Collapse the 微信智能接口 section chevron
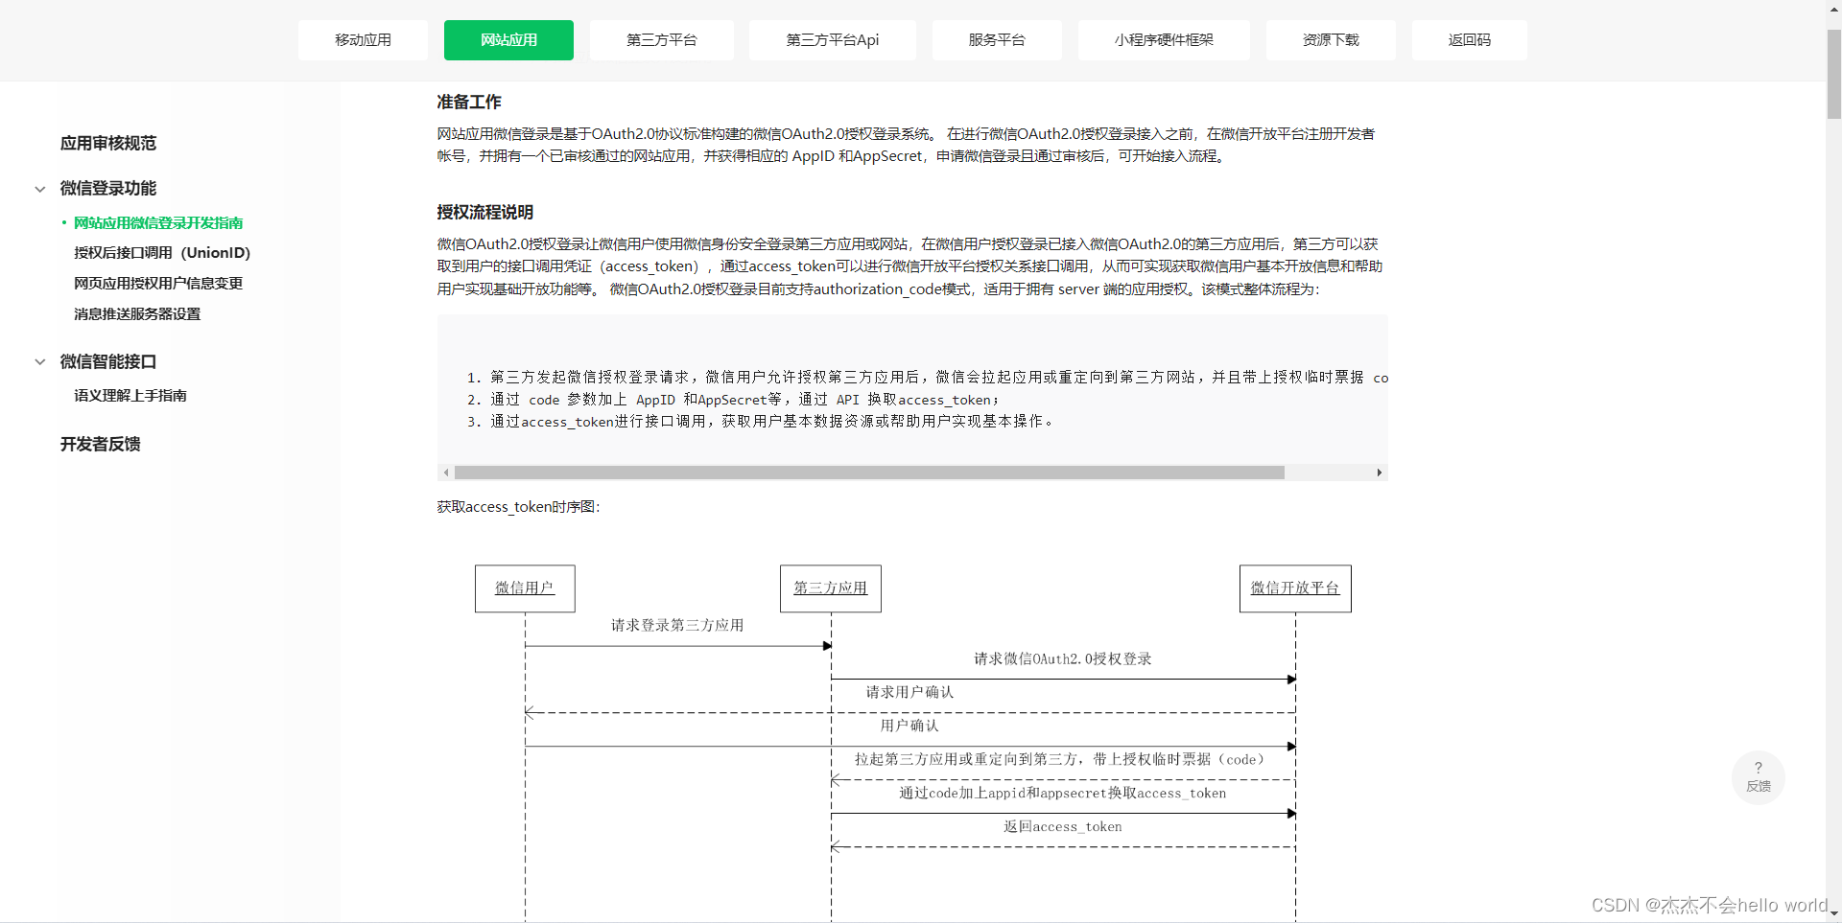 [40, 361]
